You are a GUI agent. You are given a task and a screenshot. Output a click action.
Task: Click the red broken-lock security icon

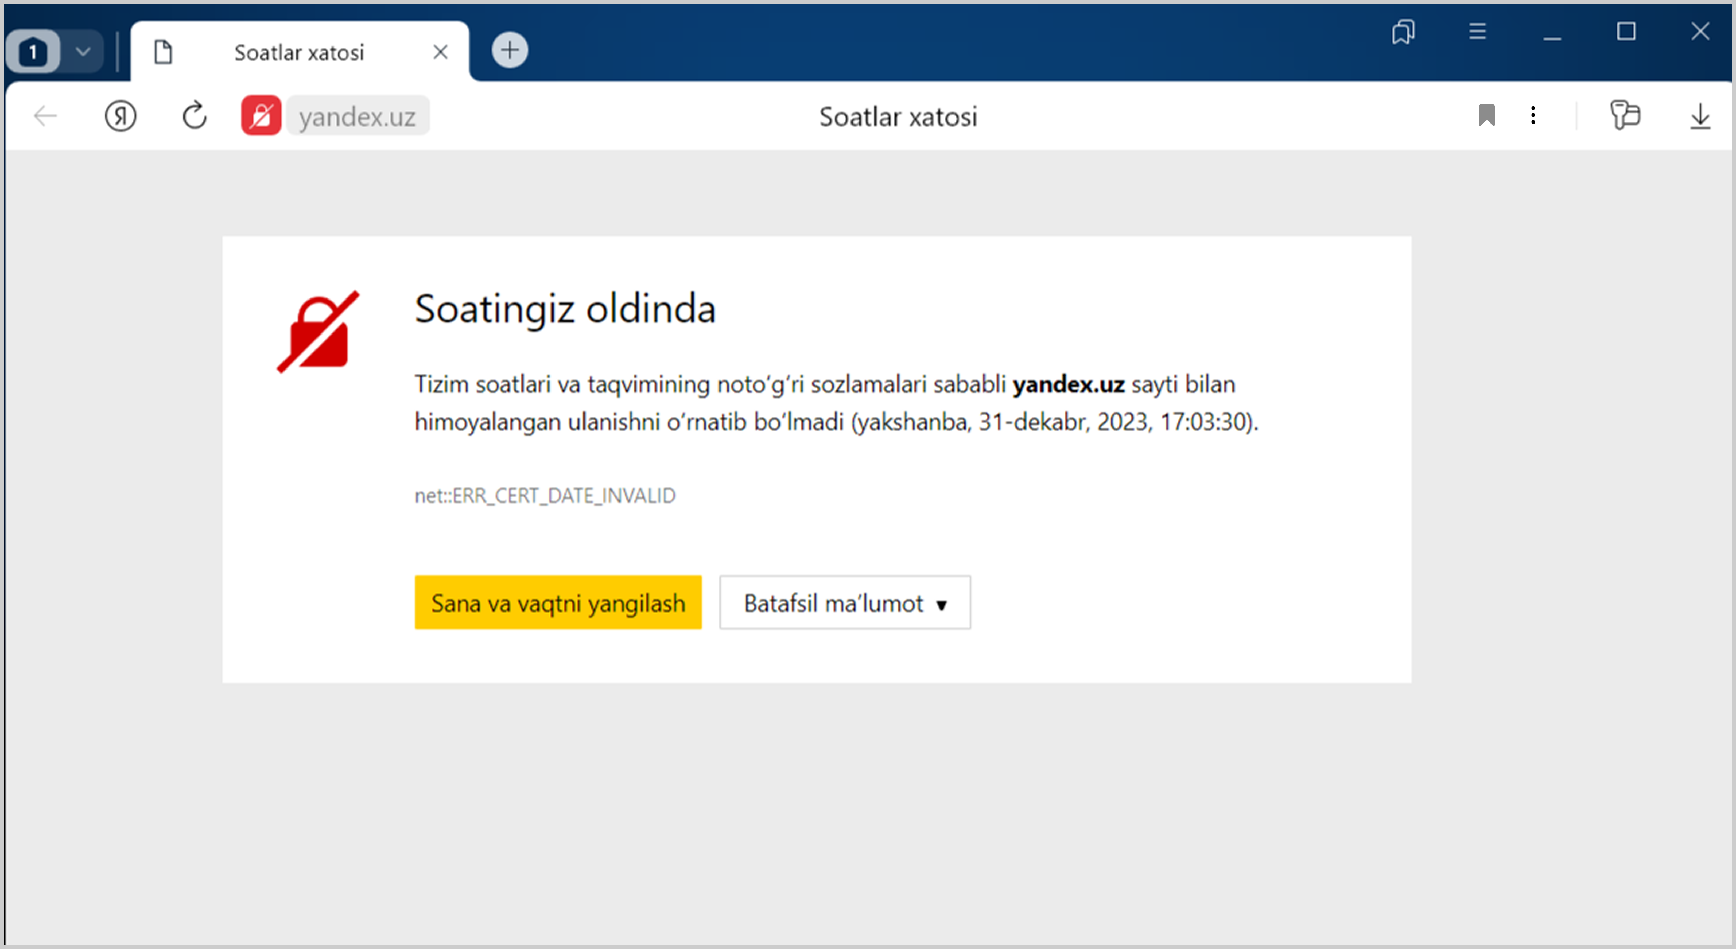click(261, 116)
